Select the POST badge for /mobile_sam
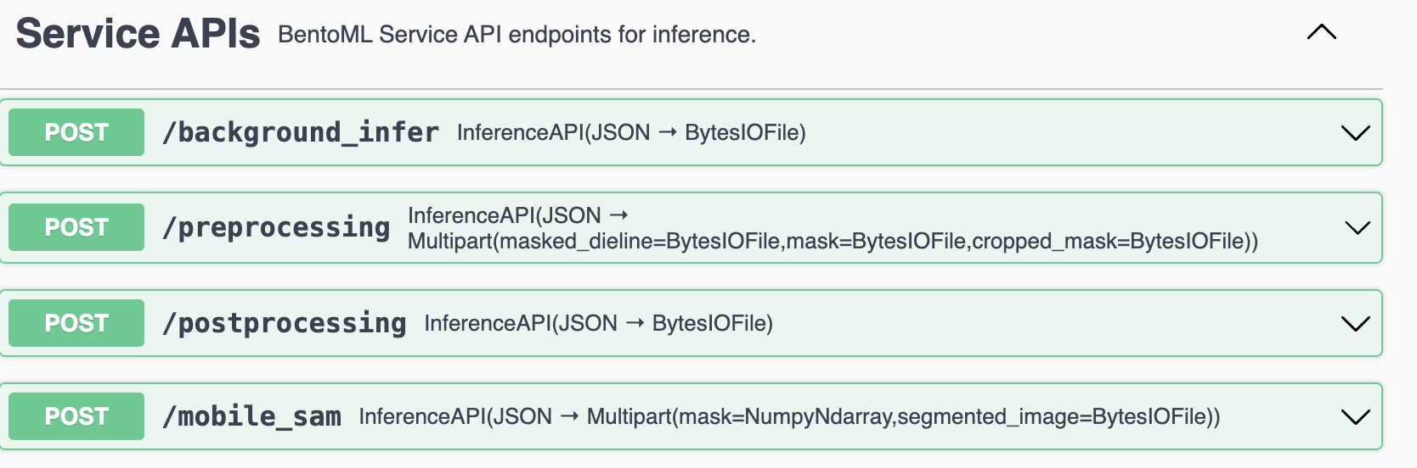 coord(76,416)
